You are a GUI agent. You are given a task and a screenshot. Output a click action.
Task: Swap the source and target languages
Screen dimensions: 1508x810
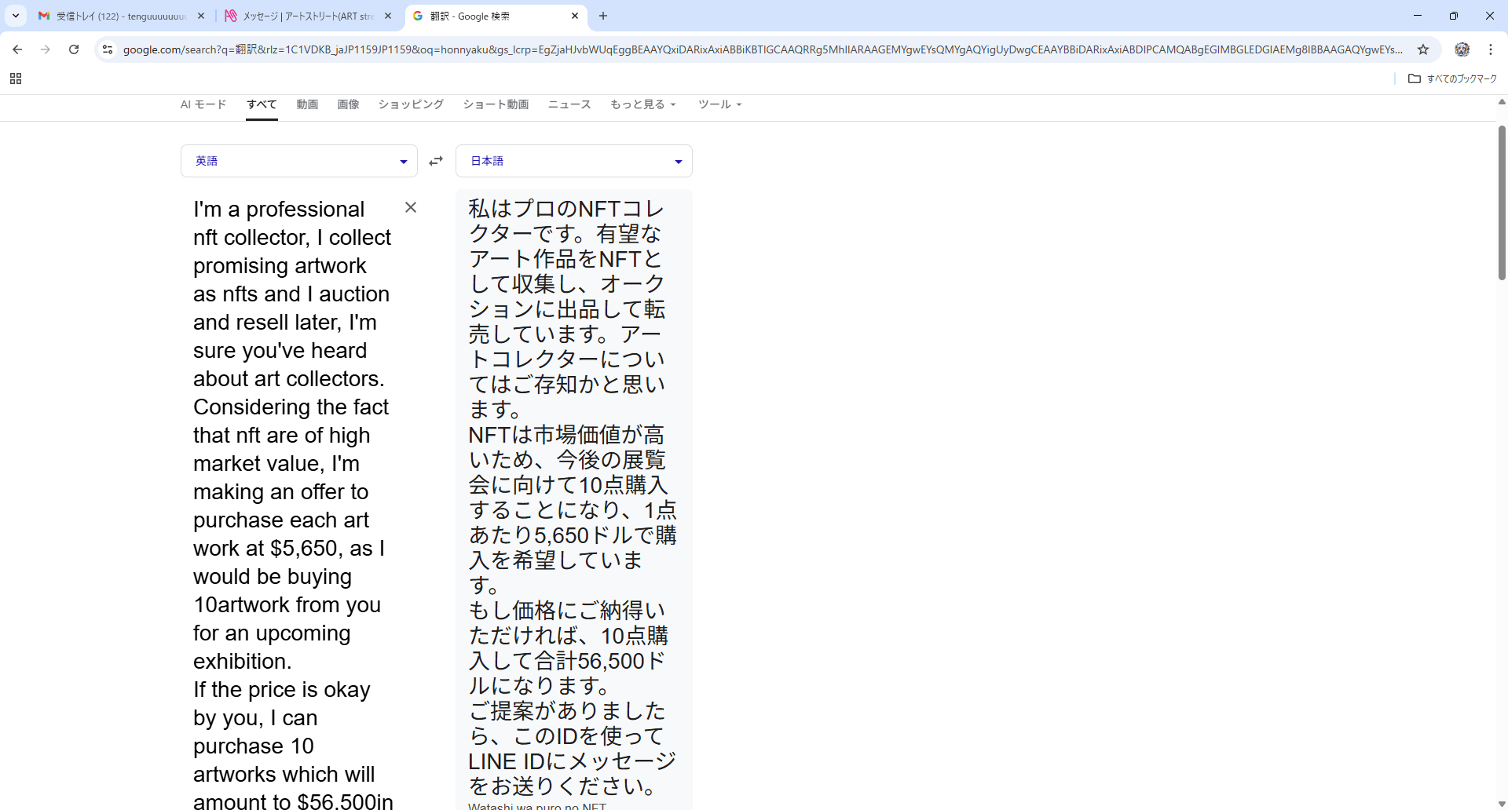[436, 161]
